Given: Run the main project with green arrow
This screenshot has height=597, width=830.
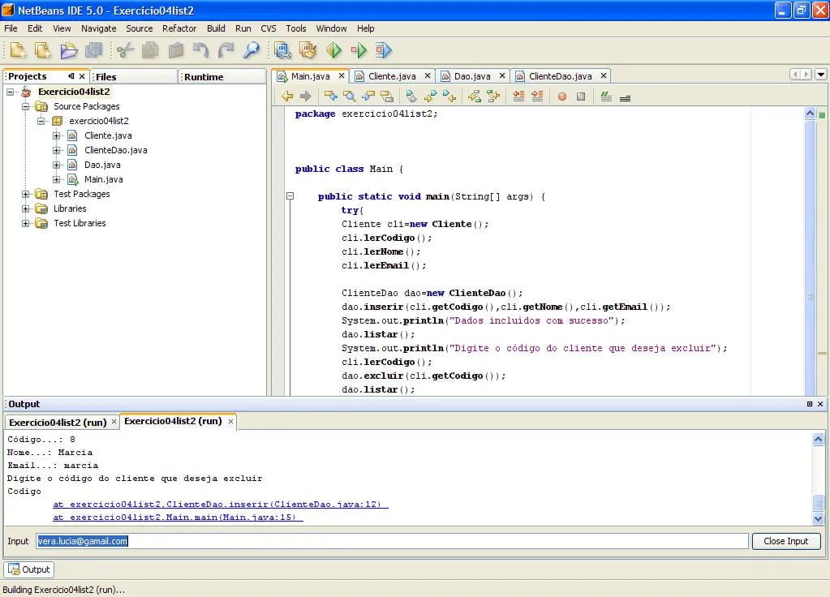Looking at the screenshot, I should (x=333, y=50).
